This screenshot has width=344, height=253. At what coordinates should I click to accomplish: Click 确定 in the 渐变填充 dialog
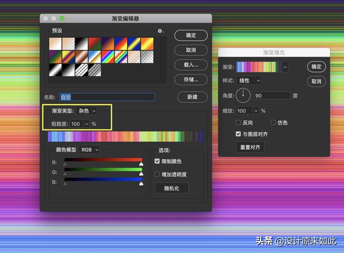pyautogui.click(x=317, y=67)
